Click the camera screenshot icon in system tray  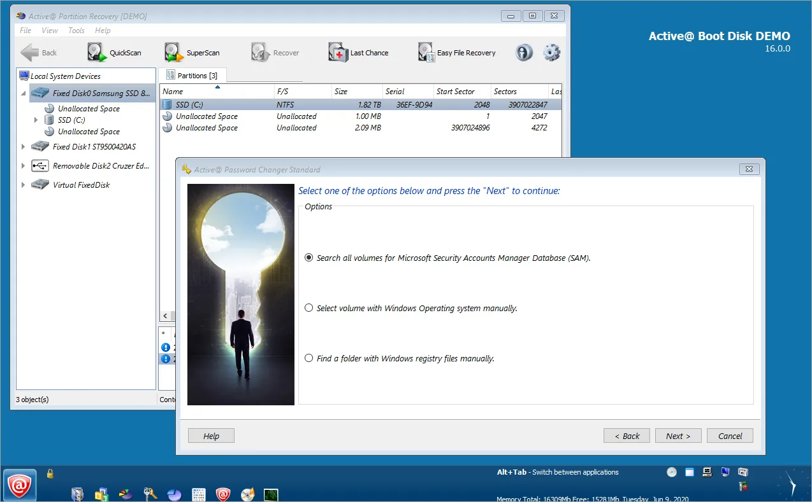pos(743,472)
